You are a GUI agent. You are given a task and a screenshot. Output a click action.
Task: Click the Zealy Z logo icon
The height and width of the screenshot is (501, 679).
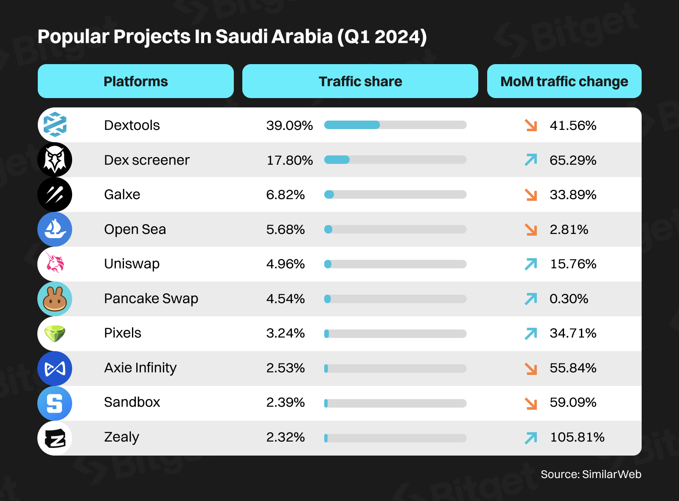tap(55, 438)
